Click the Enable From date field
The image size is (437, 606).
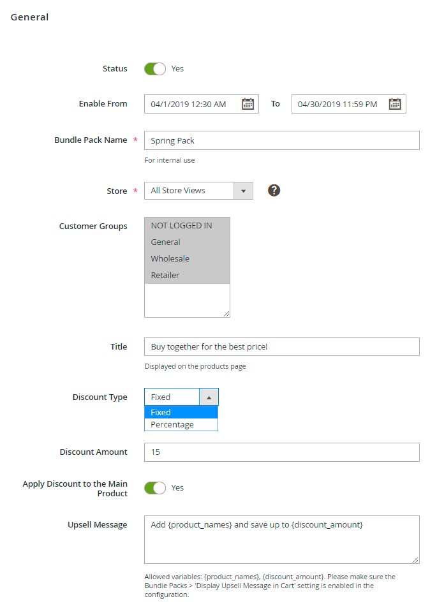202,104
